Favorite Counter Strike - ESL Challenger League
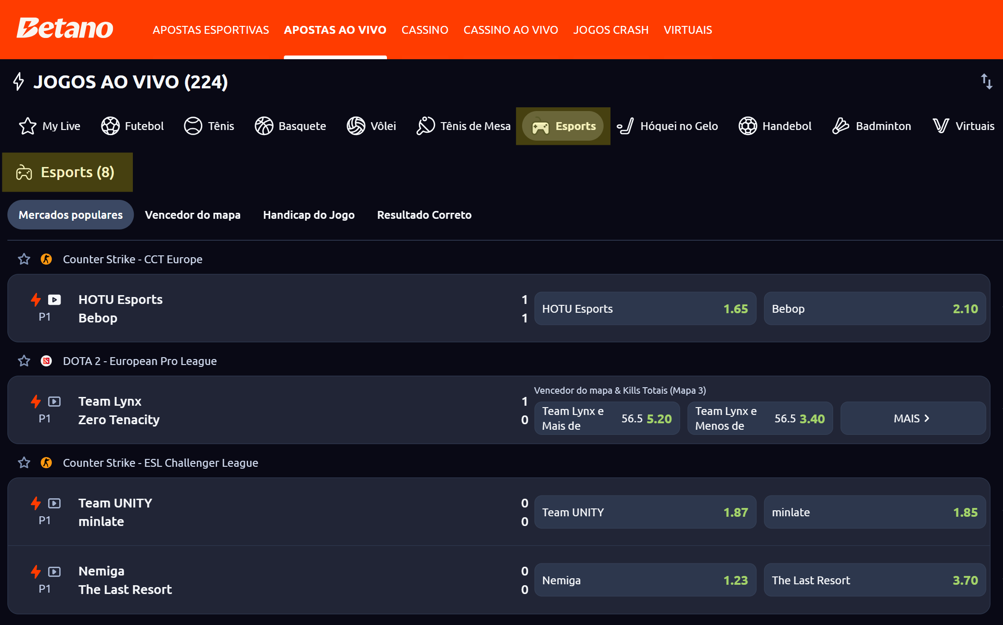The height and width of the screenshot is (625, 1003). 24,463
